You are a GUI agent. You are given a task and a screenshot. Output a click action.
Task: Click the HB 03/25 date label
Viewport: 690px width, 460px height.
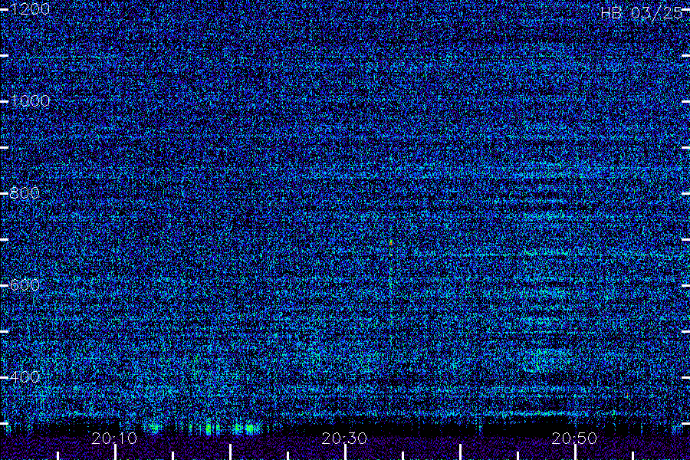click(x=641, y=13)
